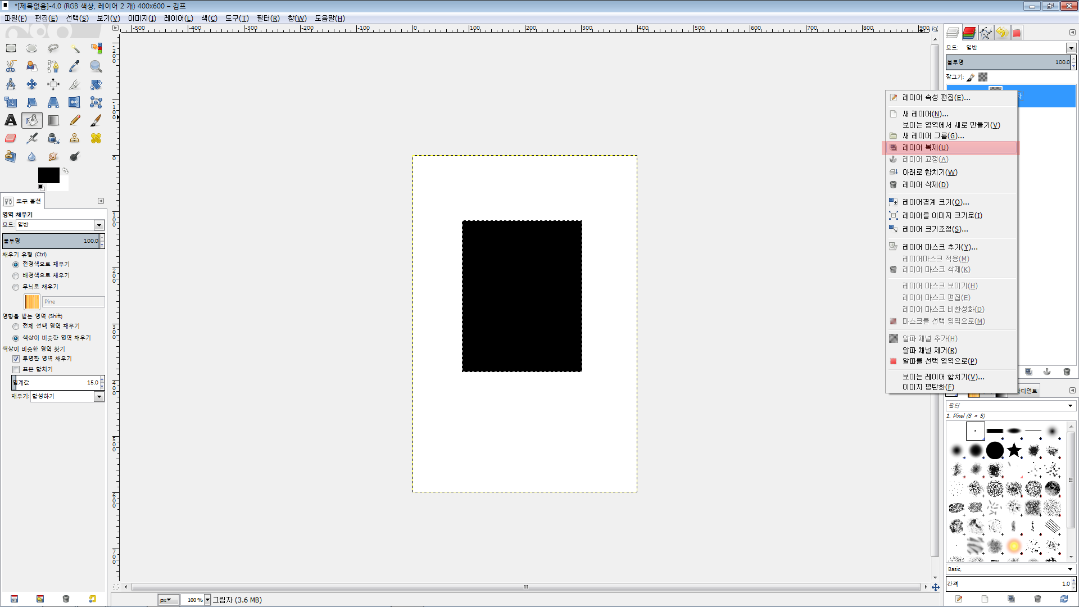
Task: Select 전경색으로 채우기 fill type
Action: tap(16, 264)
